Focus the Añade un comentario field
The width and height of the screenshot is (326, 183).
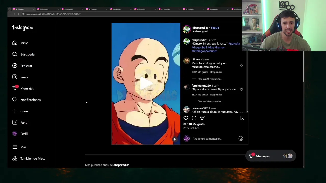pyautogui.click(x=214, y=139)
